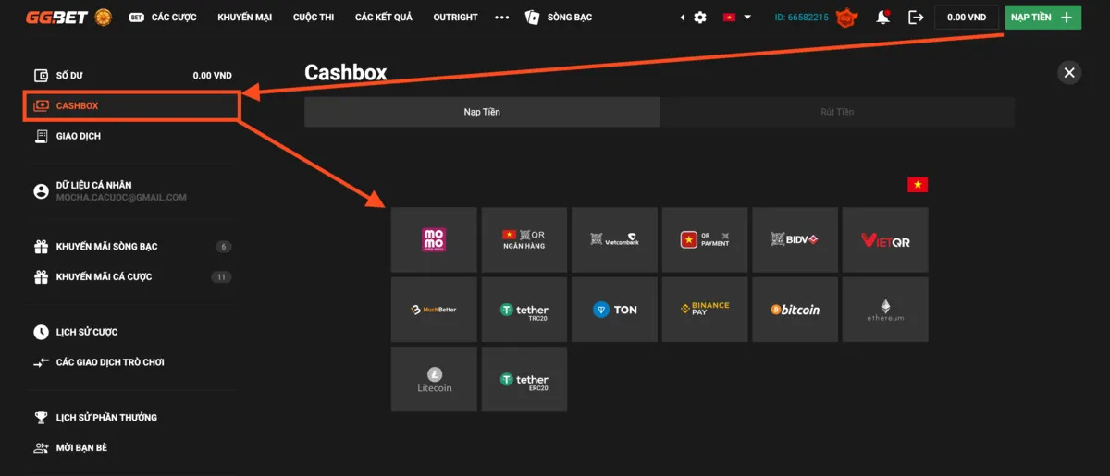Screen dimensions: 1110x476
Task: Select MuchBetter payment option
Action: pos(434,310)
